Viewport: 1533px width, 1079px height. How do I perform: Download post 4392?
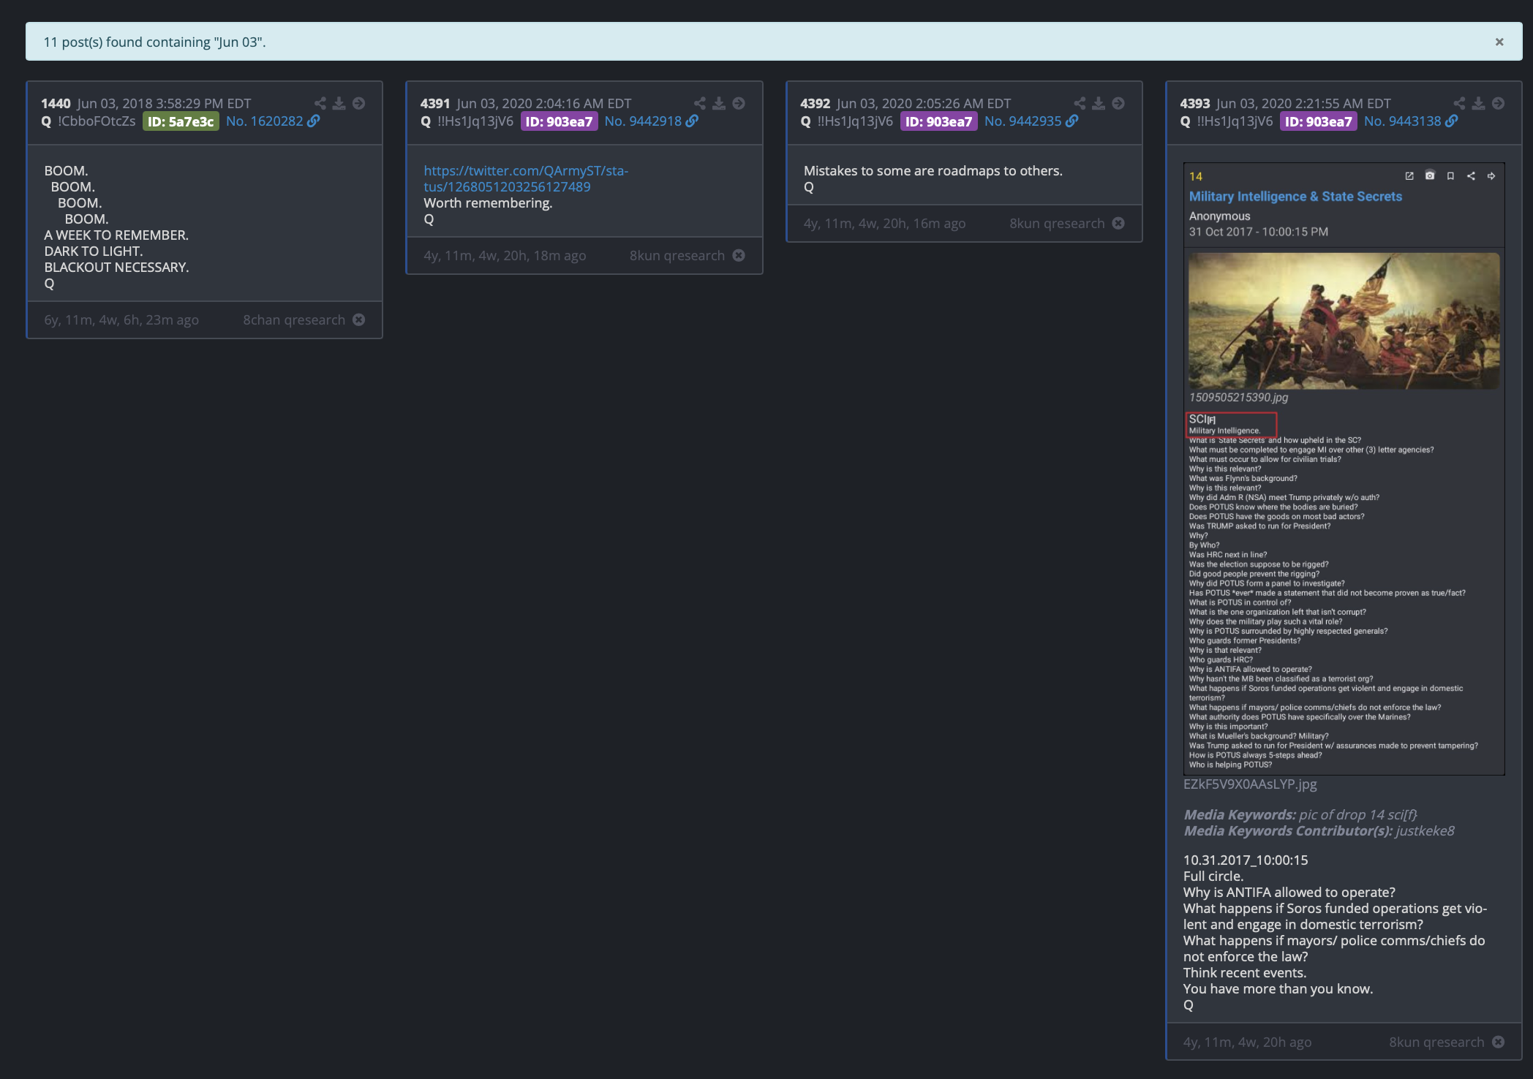1099,103
